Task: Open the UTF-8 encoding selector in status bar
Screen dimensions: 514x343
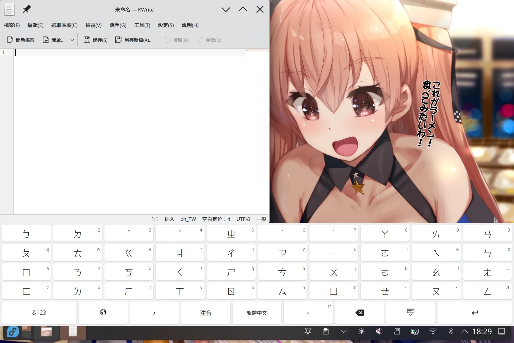Action: 243,219
